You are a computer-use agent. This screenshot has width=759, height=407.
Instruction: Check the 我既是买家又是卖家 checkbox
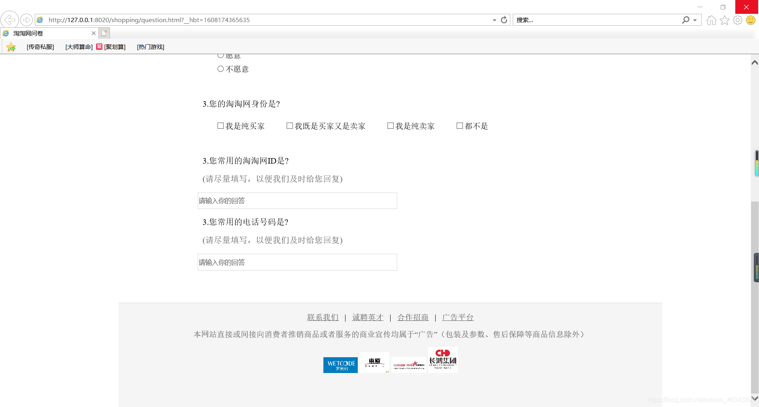[290, 126]
